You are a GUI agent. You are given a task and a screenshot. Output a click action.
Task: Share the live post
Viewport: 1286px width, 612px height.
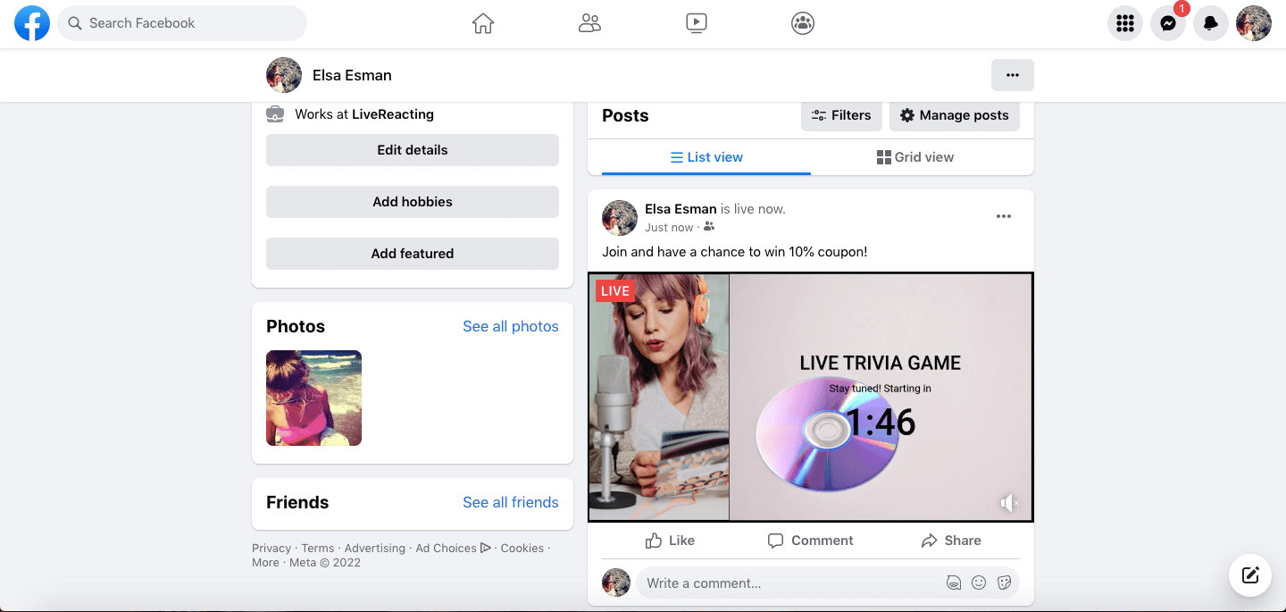pyautogui.click(x=951, y=541)
